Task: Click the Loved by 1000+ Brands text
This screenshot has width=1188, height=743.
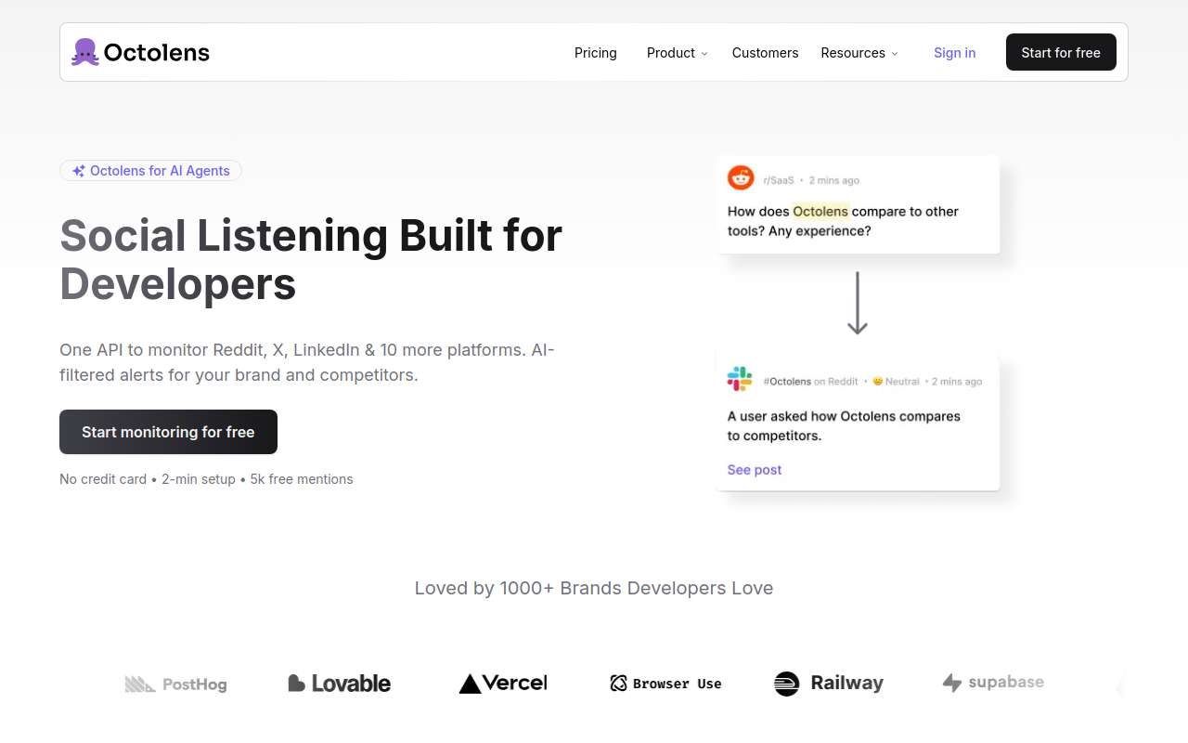Action: pos(594,588)
